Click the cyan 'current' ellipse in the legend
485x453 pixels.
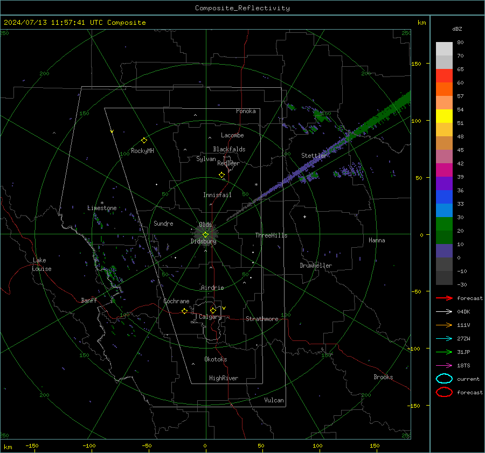[x=444, y=379]
